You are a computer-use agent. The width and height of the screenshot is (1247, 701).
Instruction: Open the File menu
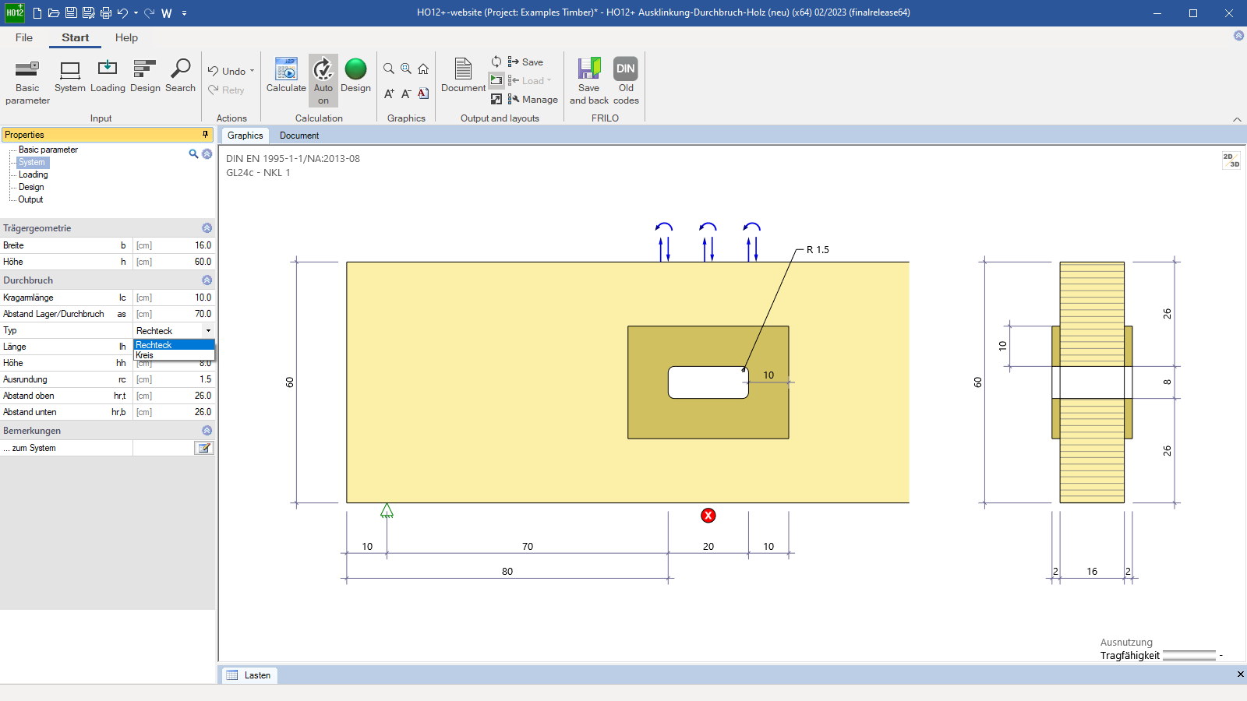tap(24, 37)
